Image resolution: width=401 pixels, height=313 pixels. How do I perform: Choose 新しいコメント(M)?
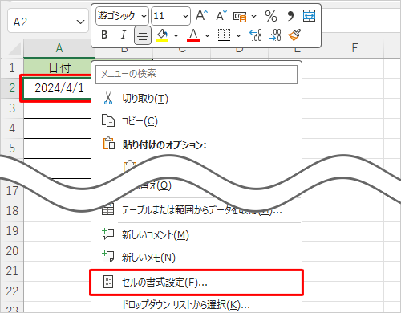click(x=196, y=235)
